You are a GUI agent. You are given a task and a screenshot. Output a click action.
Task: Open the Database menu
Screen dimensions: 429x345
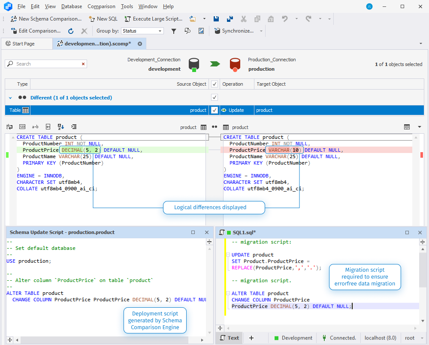coord(71,6)
